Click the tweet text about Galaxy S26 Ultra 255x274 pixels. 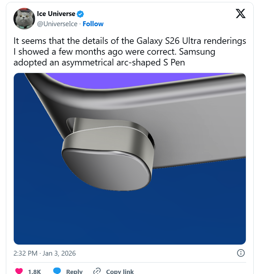(x=130, y=51)
